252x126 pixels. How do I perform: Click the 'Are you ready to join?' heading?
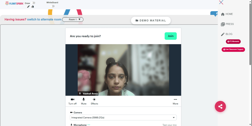click(x=85, y=36)
